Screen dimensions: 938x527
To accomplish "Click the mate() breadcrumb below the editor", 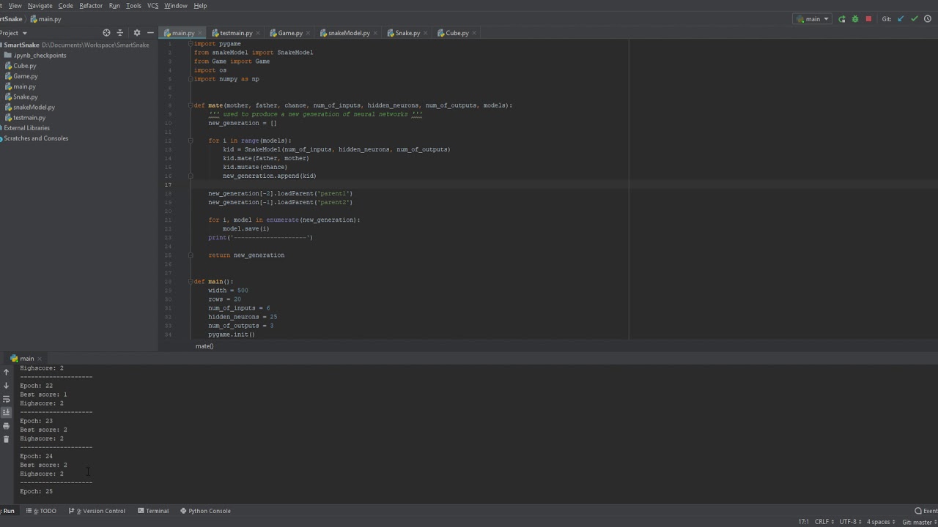I will (x=204, y=346).
